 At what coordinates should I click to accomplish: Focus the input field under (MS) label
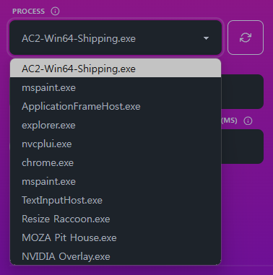click(242, 147)
